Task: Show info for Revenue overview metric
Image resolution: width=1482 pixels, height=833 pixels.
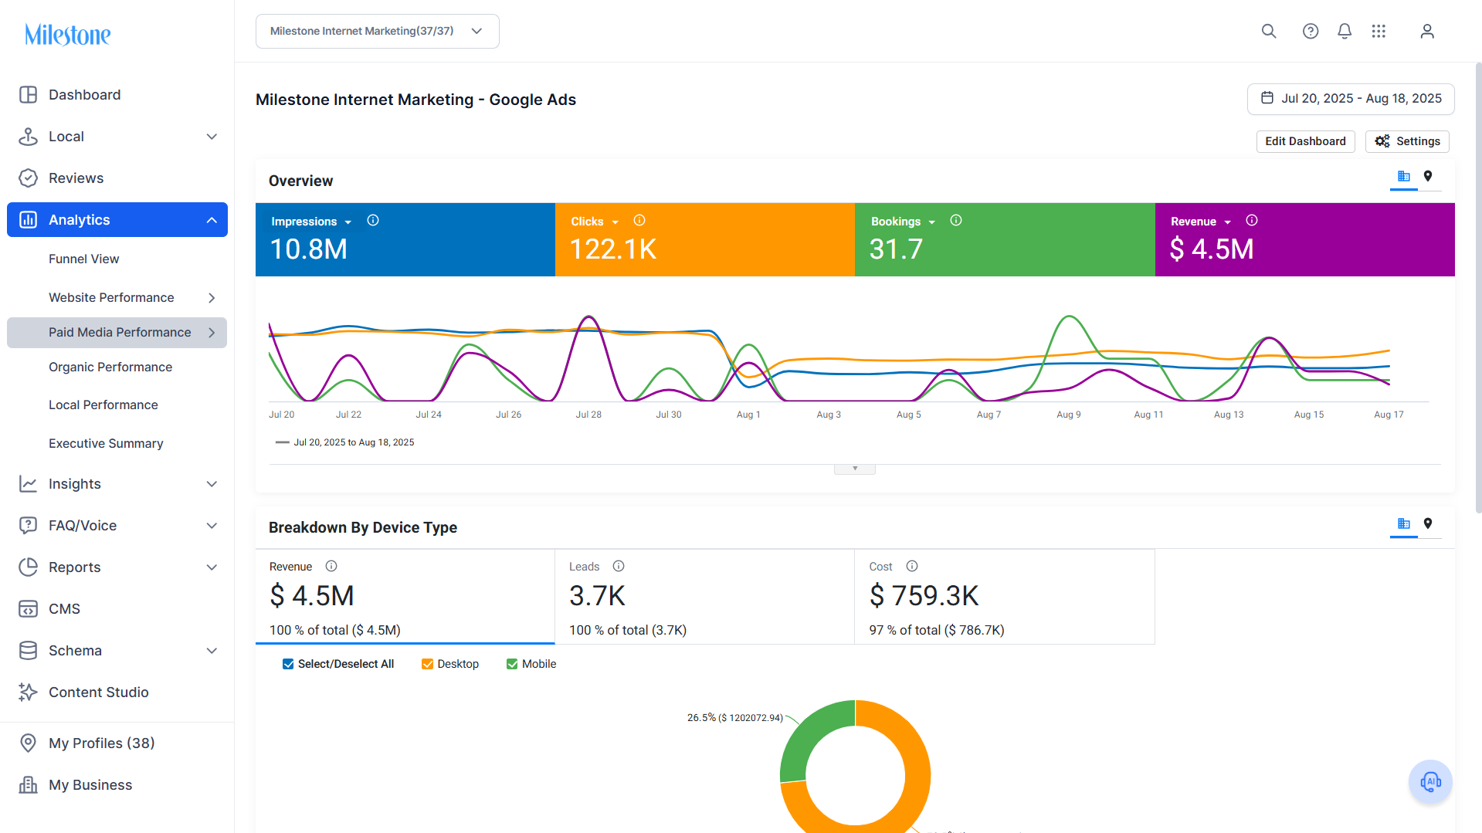Action: (1252, 221)
